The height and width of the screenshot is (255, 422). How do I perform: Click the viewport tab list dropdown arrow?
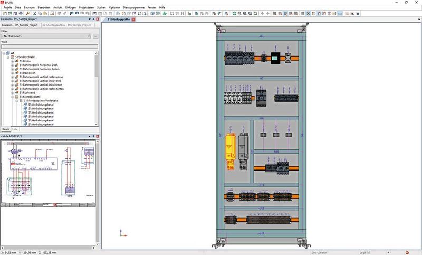(x=419, y=20)
